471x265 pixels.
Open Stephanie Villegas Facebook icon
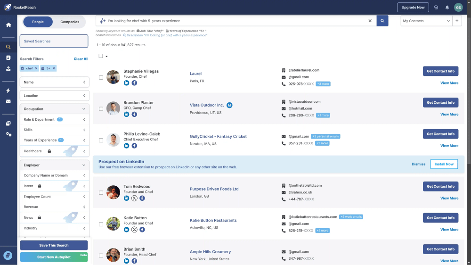point(134,83)
